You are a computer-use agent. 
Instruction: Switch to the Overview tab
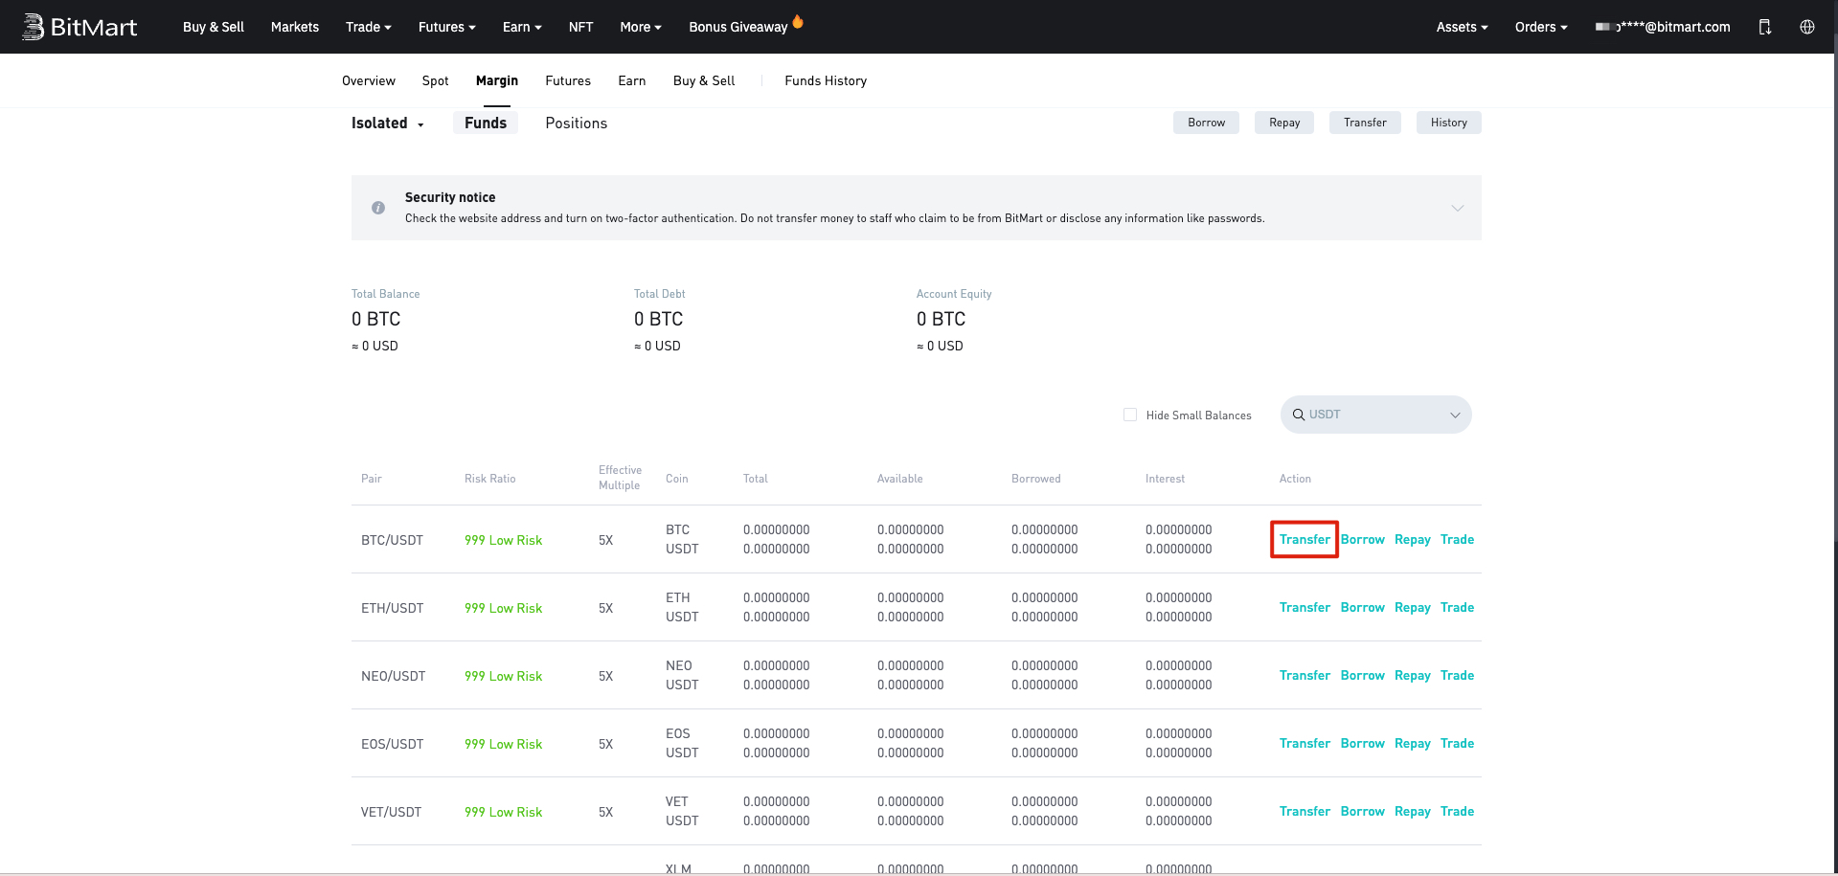pos(369,80)
